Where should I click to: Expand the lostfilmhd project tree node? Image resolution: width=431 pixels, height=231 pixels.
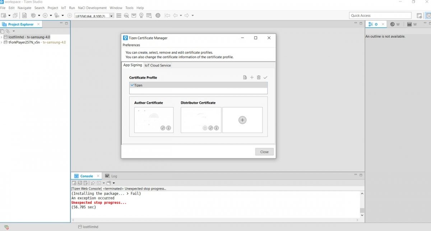pyautogui.click(x=1, y=37)
